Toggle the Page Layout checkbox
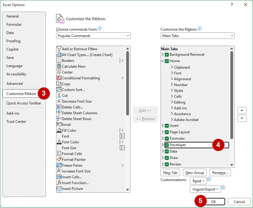The width and height of the screenshot is (253, 208). [167, 132]
